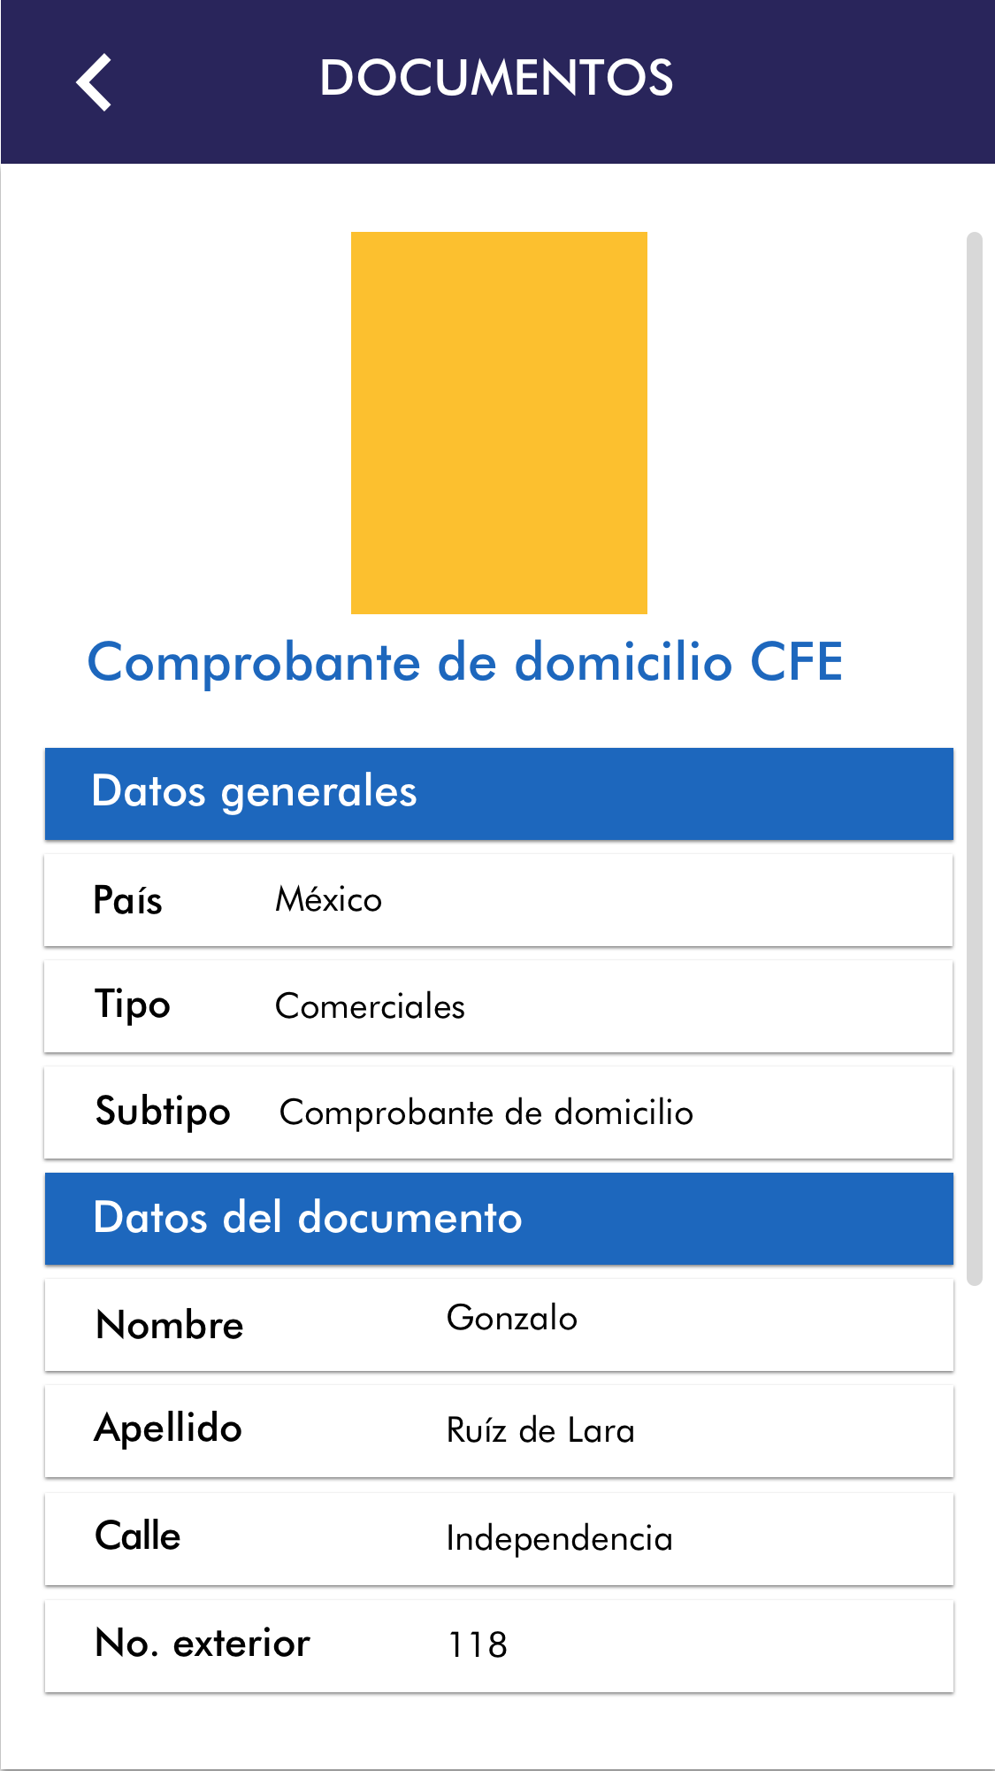Tap the back arrow icon
Viewport: 995px width, 1771px height.
[x=94, y=82]
